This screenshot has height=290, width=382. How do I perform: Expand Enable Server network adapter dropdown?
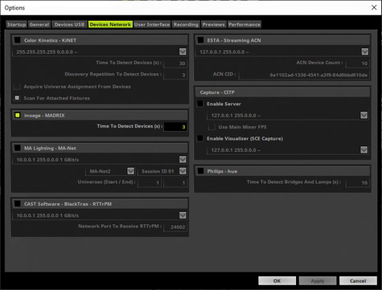[364, 116]
